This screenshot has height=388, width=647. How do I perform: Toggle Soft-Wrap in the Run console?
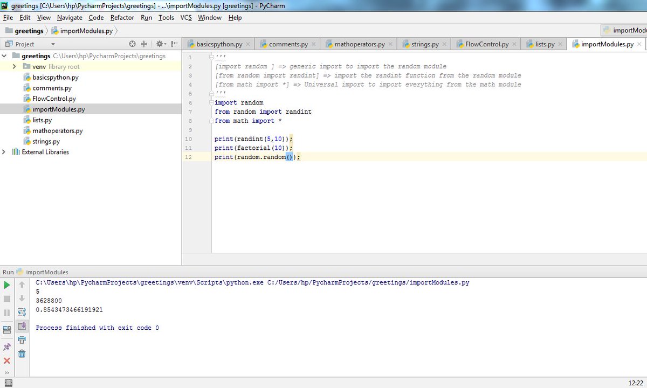pyautogui.click(x=22, y=313)
